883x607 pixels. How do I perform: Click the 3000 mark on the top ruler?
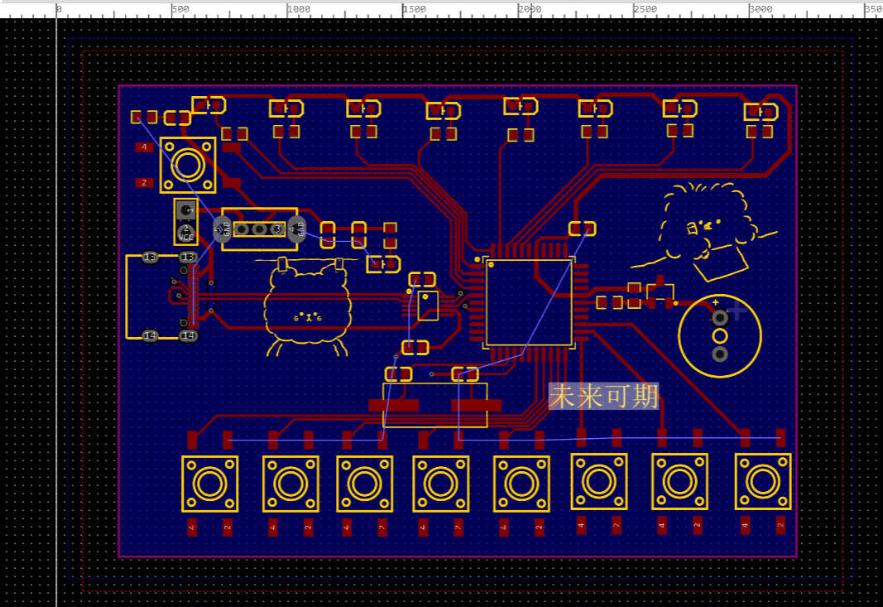click(761, 9)
